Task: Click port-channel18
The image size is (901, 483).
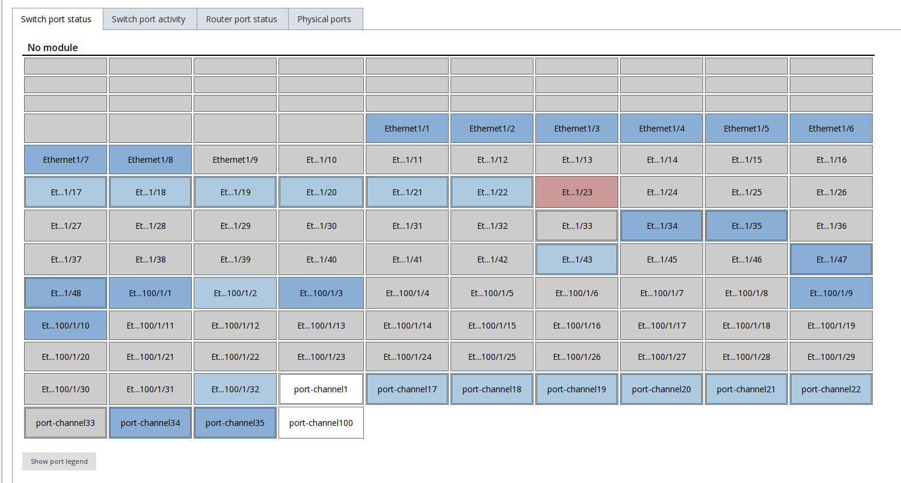Action: pyautogui.click(x=492, y=389)
